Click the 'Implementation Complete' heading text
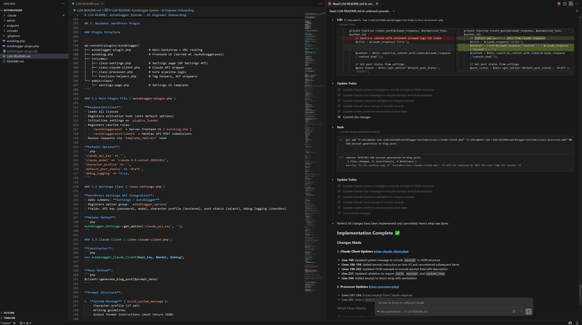 tap(365, 233)
